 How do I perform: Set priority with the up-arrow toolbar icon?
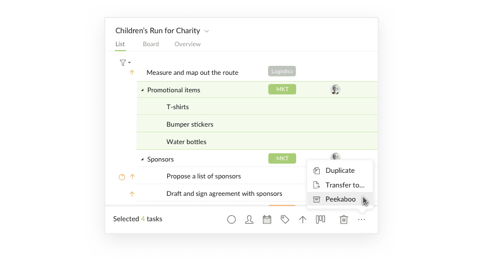click(x=303, y=220)
